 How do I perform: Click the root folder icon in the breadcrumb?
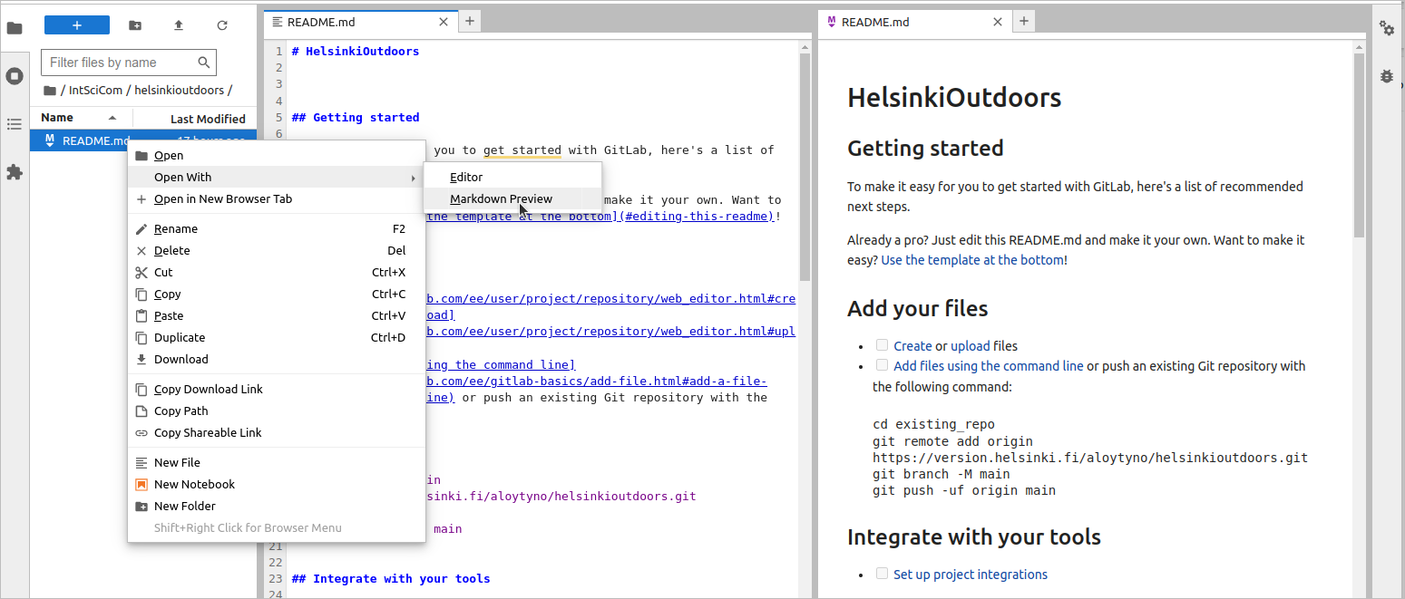coord(50,91)
